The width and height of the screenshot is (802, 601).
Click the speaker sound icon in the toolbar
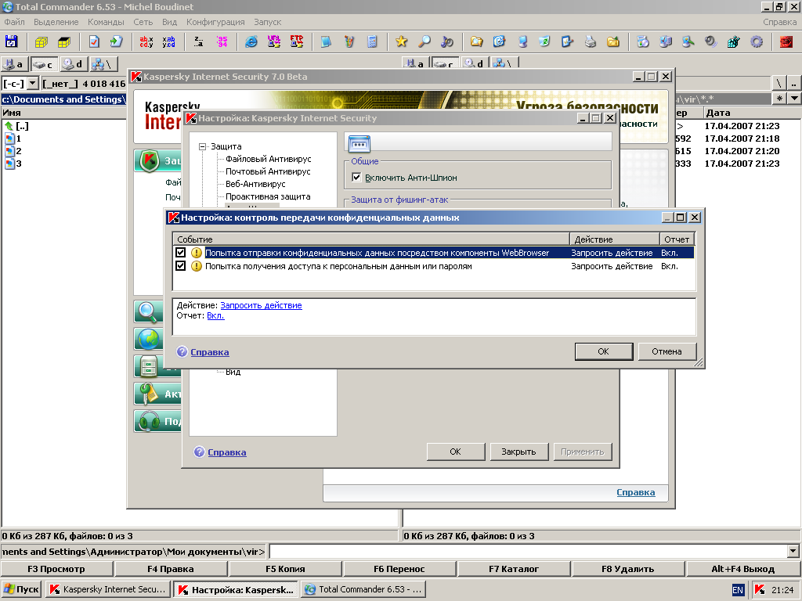tap(710, 41)
